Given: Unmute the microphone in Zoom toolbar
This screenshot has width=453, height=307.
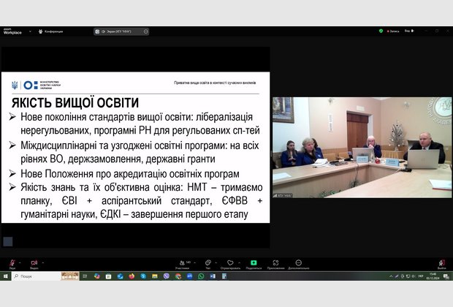Looking at the screenshot, I should click(x=12, y=264).
